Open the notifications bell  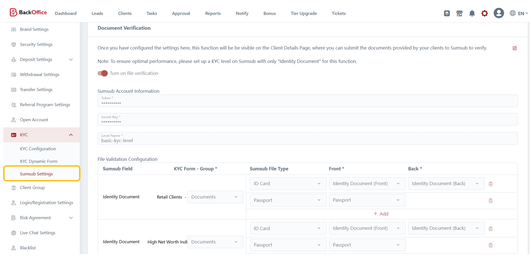[x=472, y=13]
